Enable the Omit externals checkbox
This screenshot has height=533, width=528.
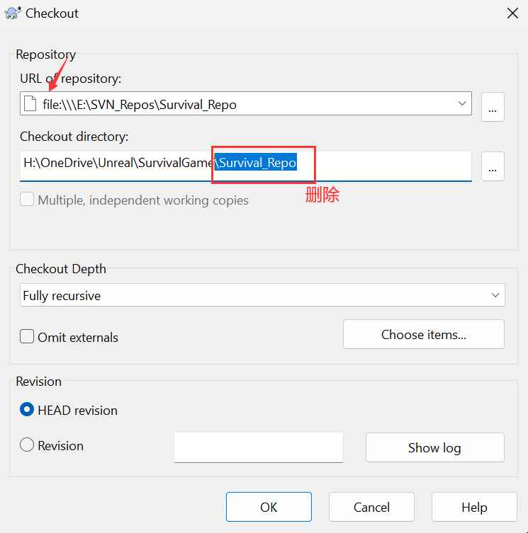27,337
